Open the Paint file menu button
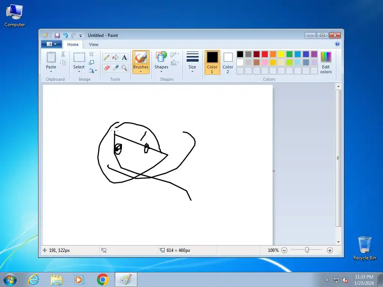 pos(52,44)
